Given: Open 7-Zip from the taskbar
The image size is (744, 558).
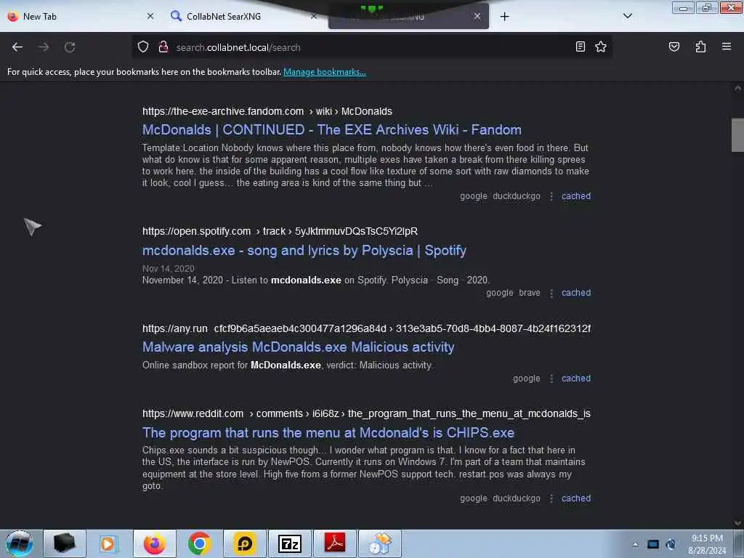Looking at the screenshot, I should (289, 543).
